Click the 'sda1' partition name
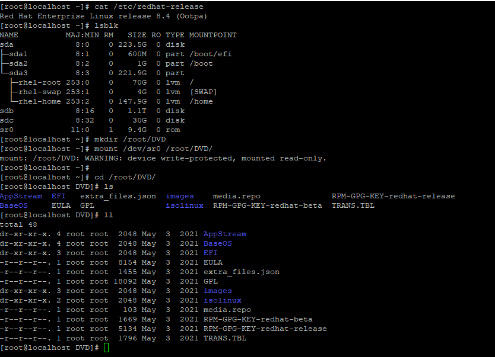Image resolution: width=495 pixels, height=357 pixels. 18,54
